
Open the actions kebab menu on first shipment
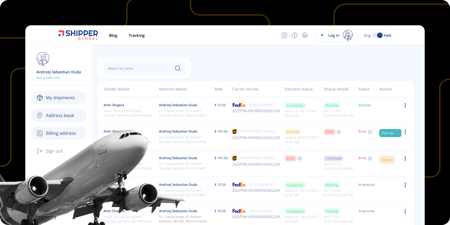(x=405, y=105)
